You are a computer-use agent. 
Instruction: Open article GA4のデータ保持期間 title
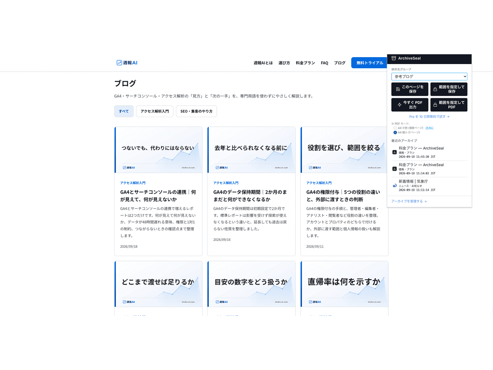tap(251, 196)
